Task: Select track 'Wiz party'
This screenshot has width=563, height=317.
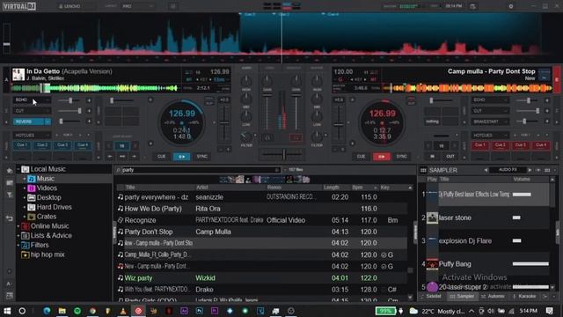Action: click(x=262, y=278)
